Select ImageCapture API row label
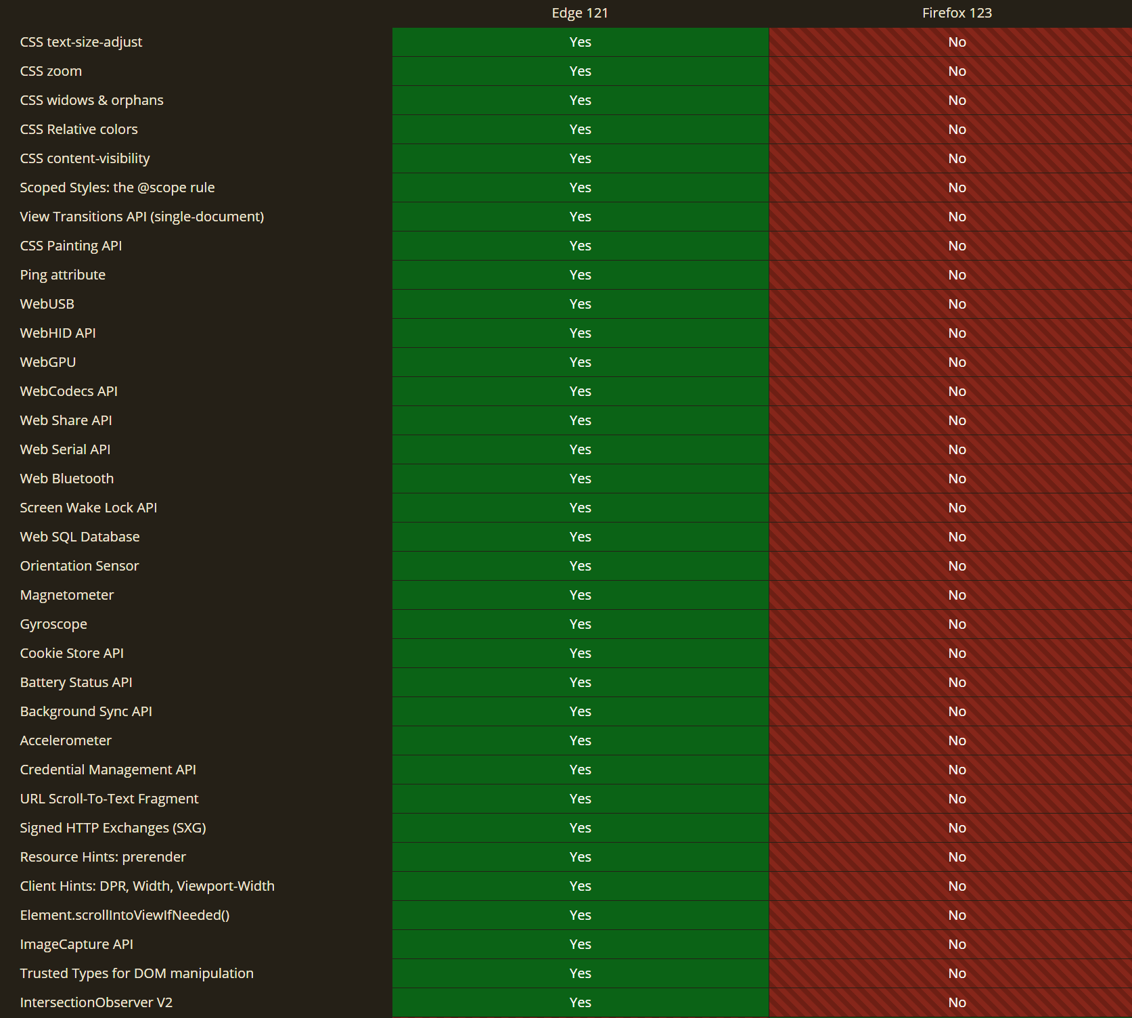The image size is (1132, 1018). pos(76,944)
